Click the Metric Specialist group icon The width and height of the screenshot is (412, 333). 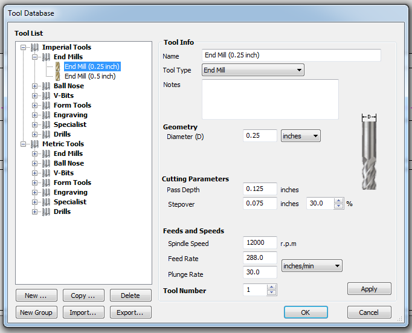coord(47,202)
